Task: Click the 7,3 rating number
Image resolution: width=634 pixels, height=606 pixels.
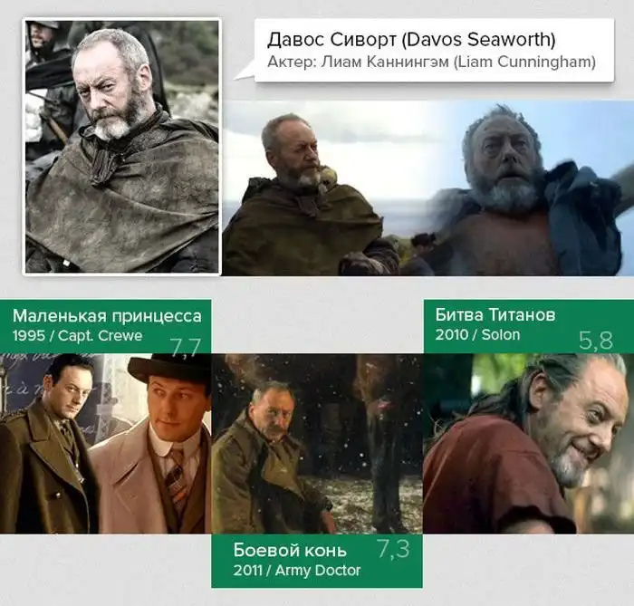Action: pyautogui.click(x=393, y=549)
